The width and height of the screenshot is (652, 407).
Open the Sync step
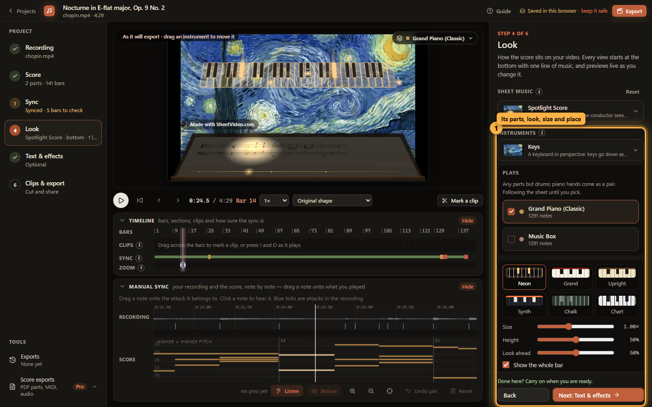tap(53, 106)
